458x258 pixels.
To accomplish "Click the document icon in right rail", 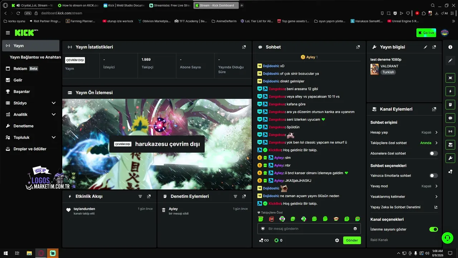I will point(450,105).
